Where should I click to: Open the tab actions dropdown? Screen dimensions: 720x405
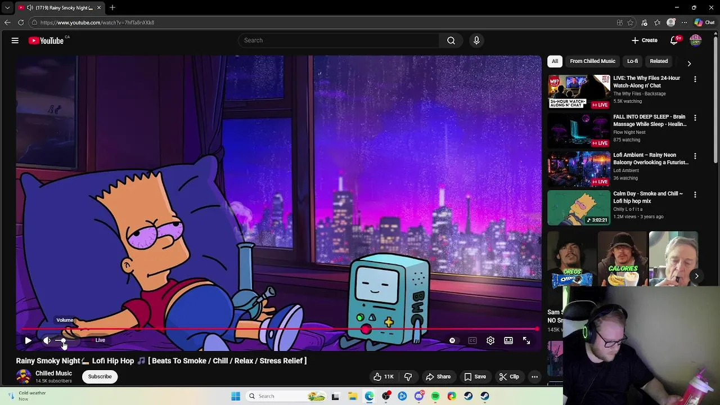pos(7,7)
